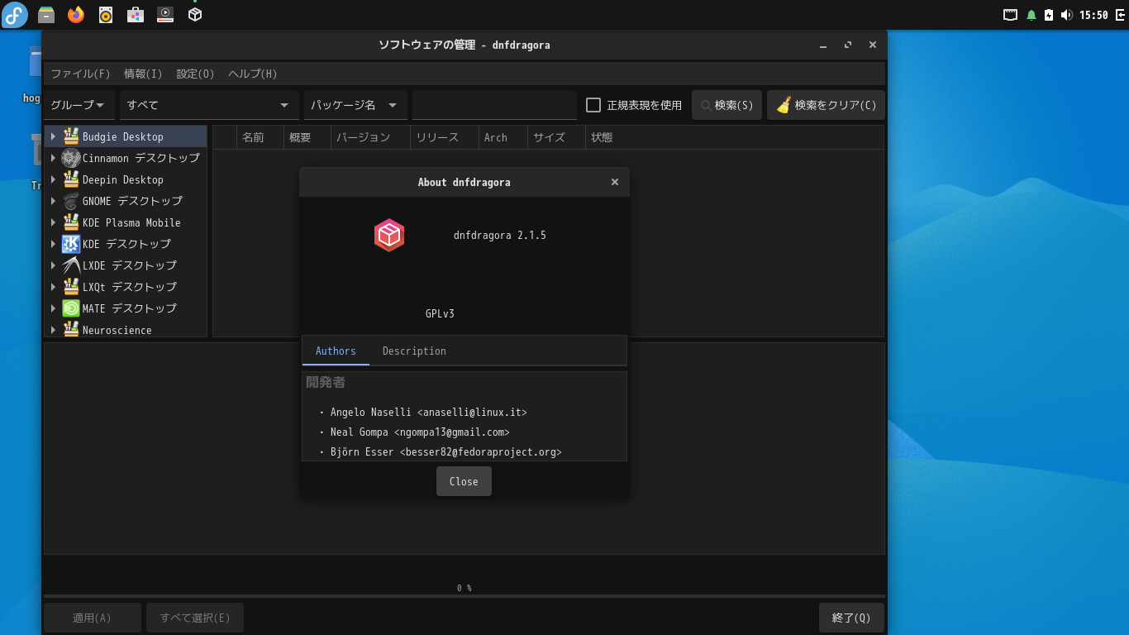Select the green MATE デスクトップ icon
Screen dimensions: 1129x635
[x=71, y=308]
